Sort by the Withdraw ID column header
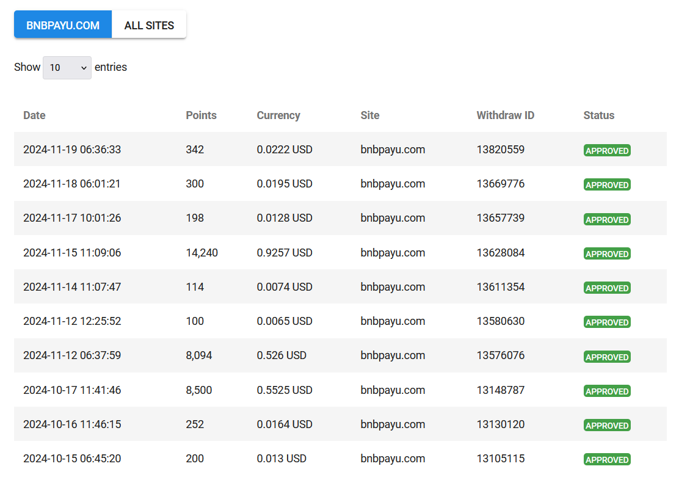 click(506, 115)
